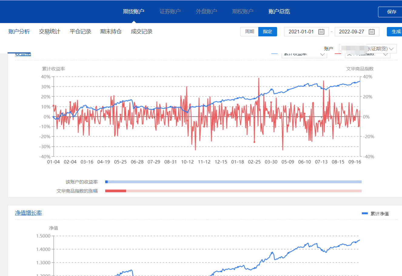
Task: Open the 账户分析 section
Action: (x=19, y=32)
